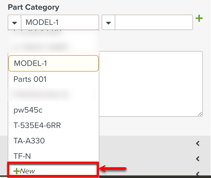Click the +New entry's plus icon
The height and width of the screenshot is (178, 211).
[x=16, y=170]
